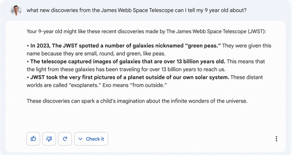The height and width of the screenshot is (155, 293).
Task: Click the closing sentence 'These discoveries can spark'
Action: (x=137, y=101)
